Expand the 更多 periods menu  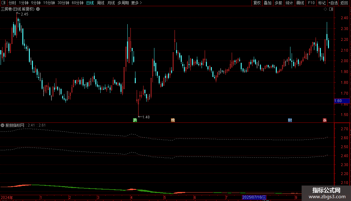136,3
